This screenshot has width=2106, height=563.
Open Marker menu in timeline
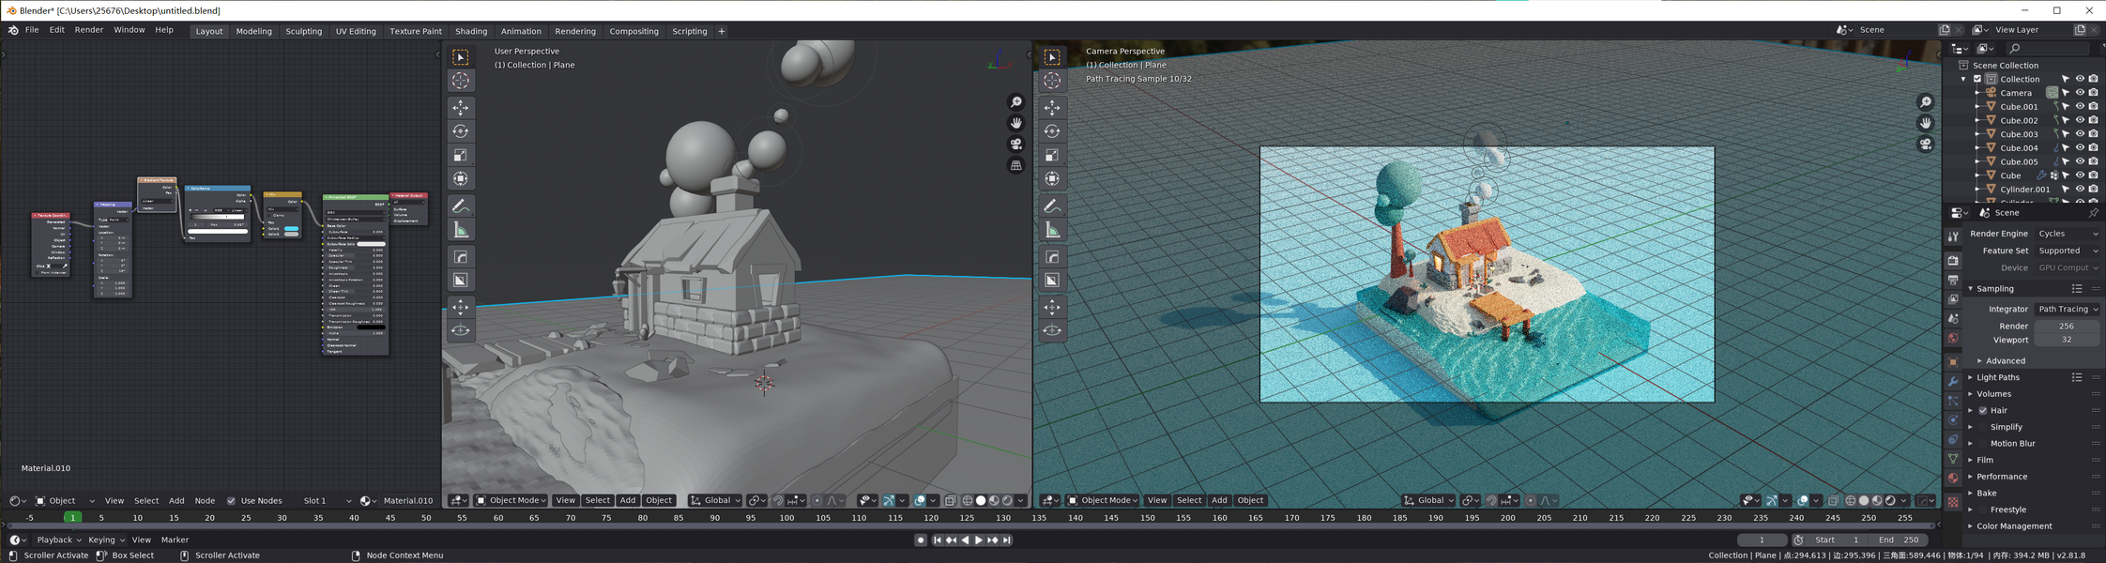coord(175,540)
